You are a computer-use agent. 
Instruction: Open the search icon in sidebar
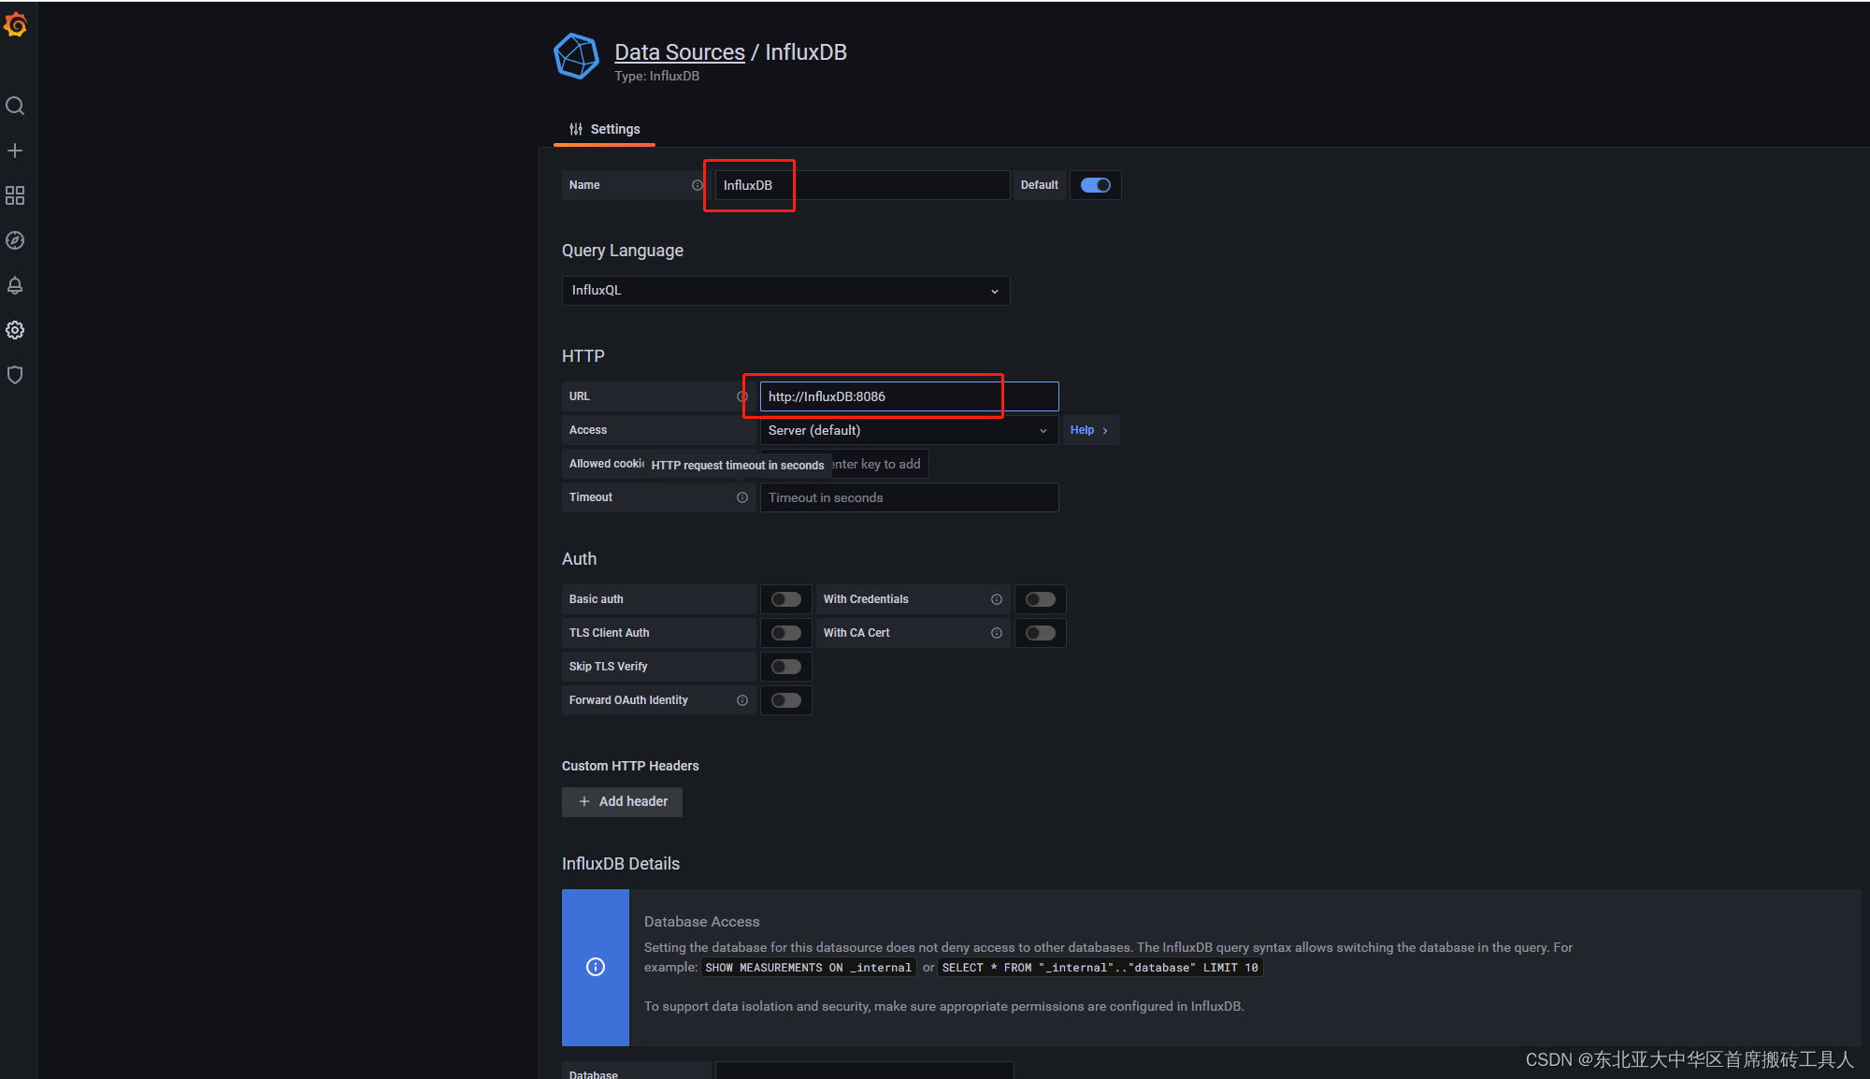(x=15, y=106)
